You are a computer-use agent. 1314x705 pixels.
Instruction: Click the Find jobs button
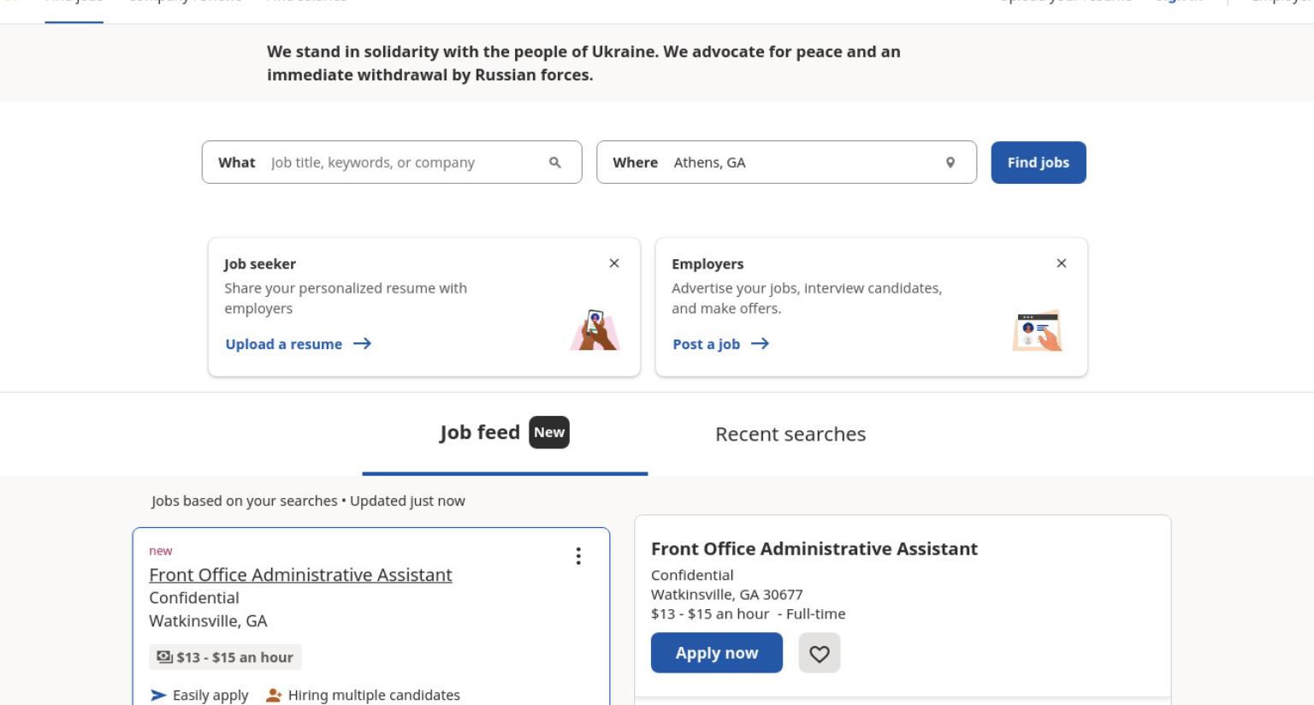(1039, 163)
